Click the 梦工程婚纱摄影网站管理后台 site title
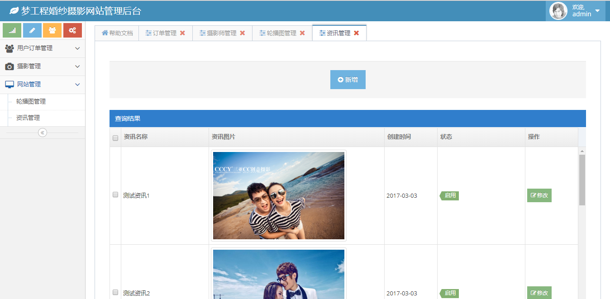610x299 pixels. 81,11
